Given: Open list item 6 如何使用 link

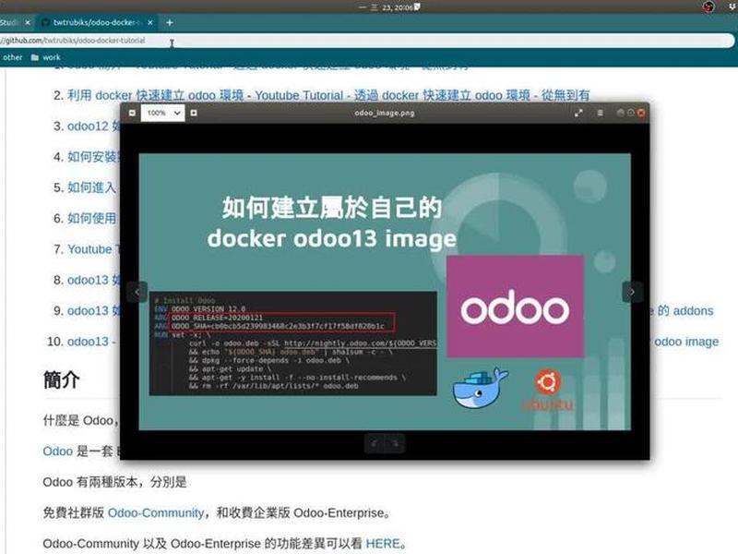Looking at the screenshot, I should (91, 218).
